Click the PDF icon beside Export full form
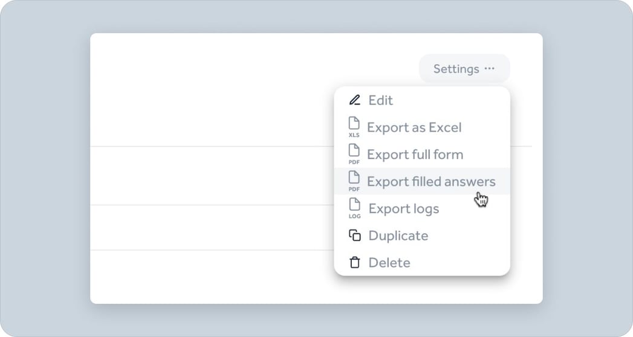Image resolution: width=633 pixels, height=337 pixels. point(354,154)
